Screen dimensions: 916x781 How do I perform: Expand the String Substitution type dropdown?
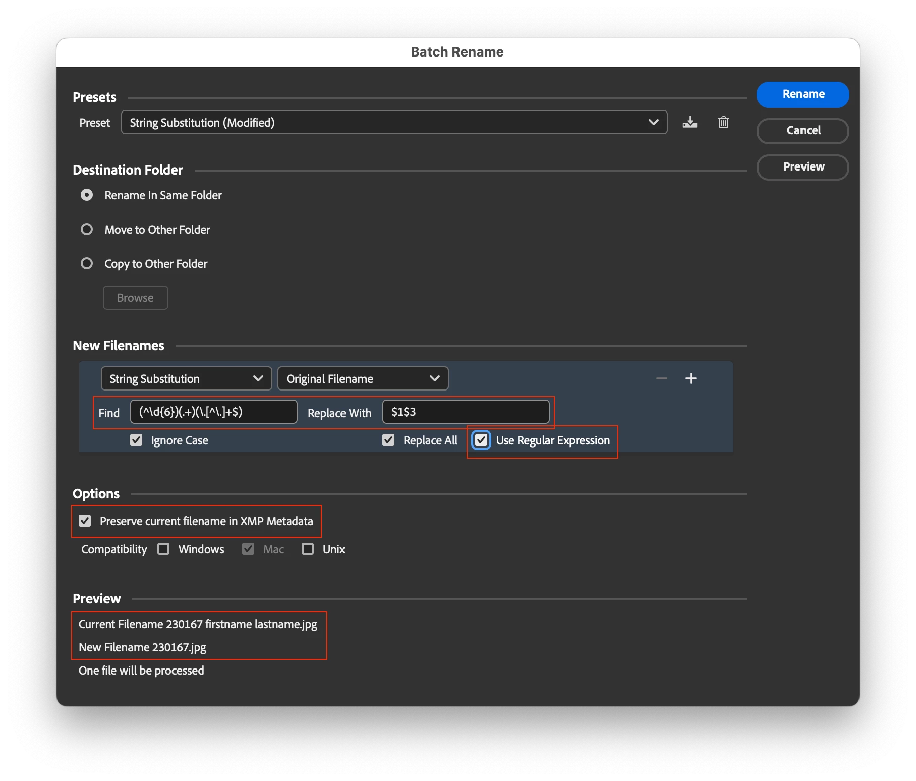pyautogui.click(x=186, y=378)
